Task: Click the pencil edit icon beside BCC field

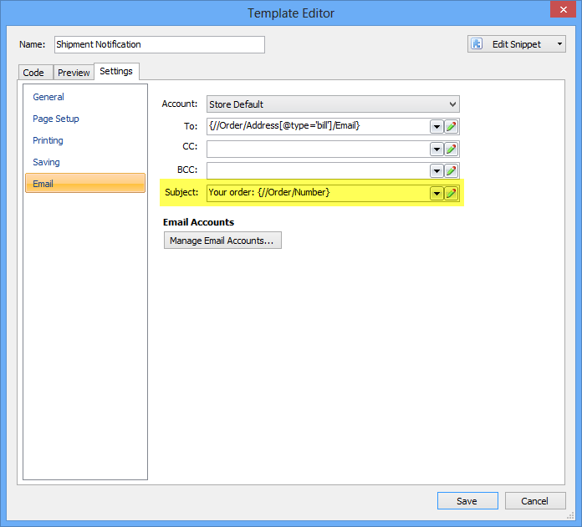Action: 451,170
